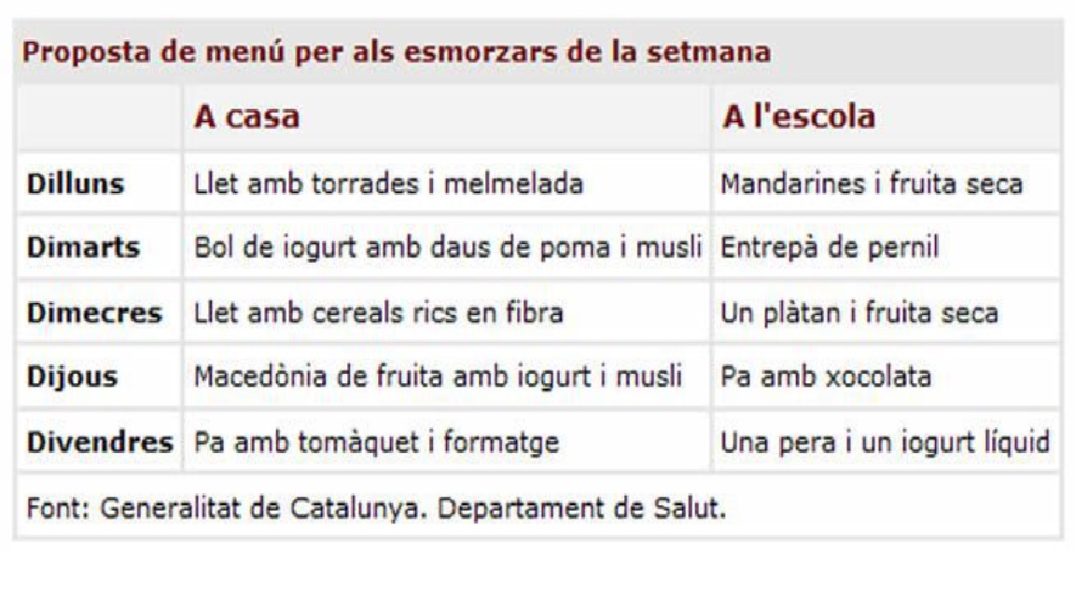Screen dimensions: 1075x604
Task: Click 'Pa amb tomàquet i formatge' cell
Action: 377,441
